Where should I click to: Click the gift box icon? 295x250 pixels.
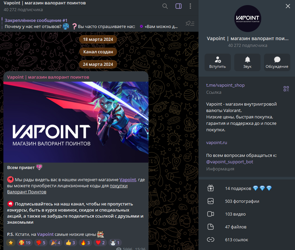[211, 188]
